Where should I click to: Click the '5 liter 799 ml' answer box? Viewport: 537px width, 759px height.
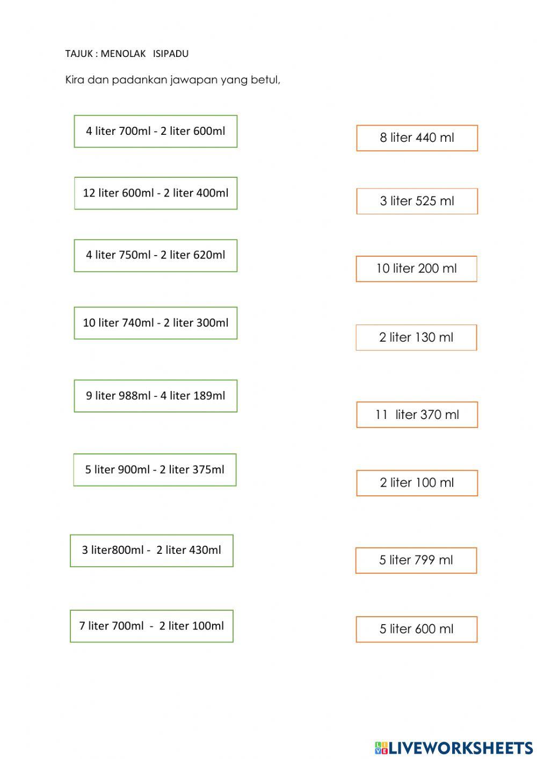416,560
